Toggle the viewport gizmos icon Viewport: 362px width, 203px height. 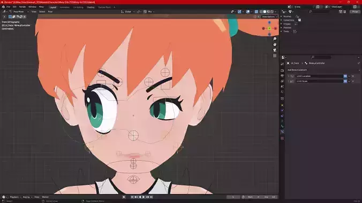tap(240, 12)
